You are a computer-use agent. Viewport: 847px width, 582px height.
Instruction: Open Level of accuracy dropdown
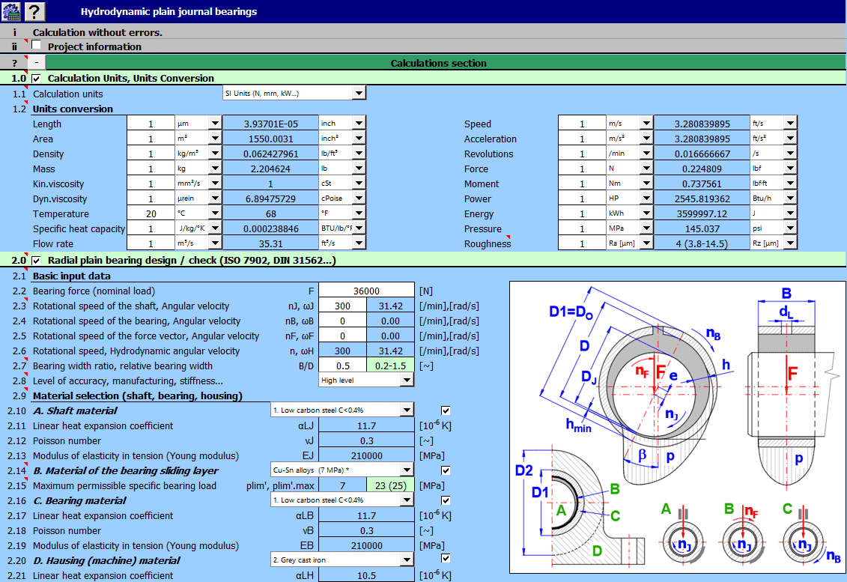[x=406, y=381]
